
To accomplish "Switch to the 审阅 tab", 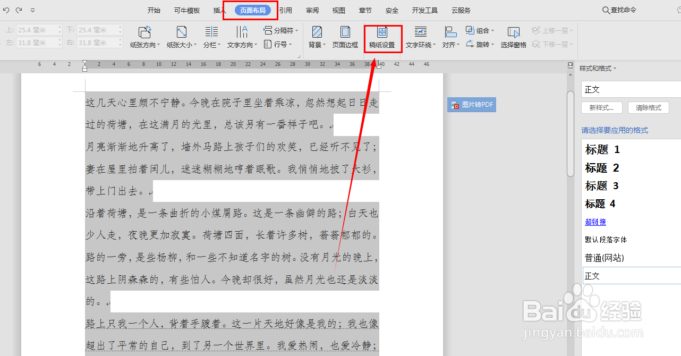I will (312, 10).
